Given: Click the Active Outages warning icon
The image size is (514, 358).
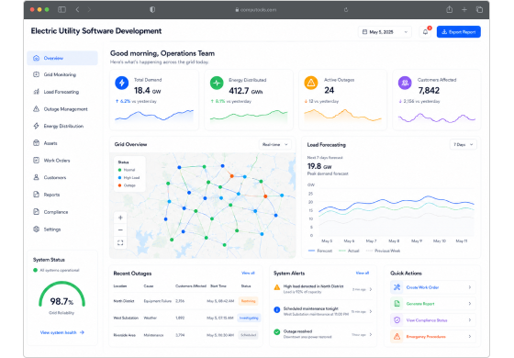Looking at the screenshot, I should click(311, 83).
